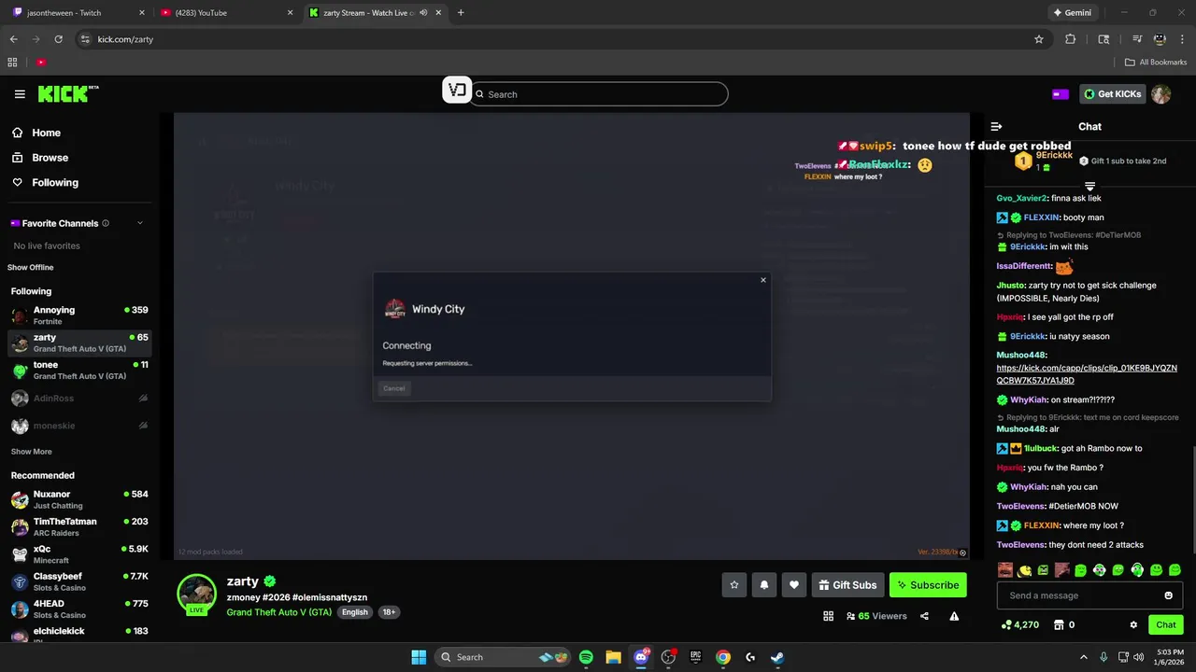The height and width of the screenshot is (672, 1196).
Task: Click the Subscribe button
Action: tap(928, 585)
